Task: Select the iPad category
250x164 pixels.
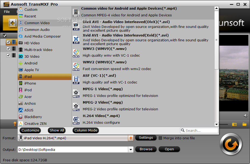Action: [x=45, y=76]
